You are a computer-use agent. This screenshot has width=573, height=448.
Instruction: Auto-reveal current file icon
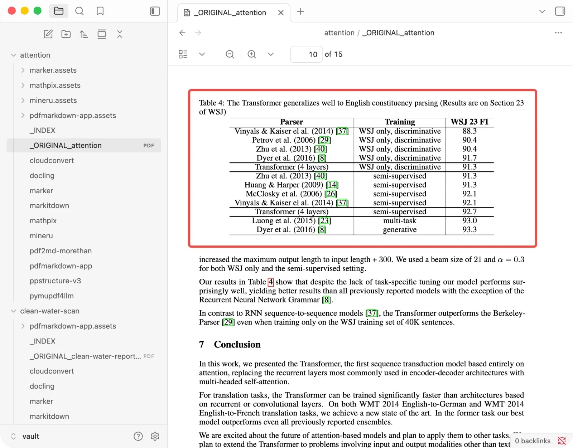(x=102, y=34)
